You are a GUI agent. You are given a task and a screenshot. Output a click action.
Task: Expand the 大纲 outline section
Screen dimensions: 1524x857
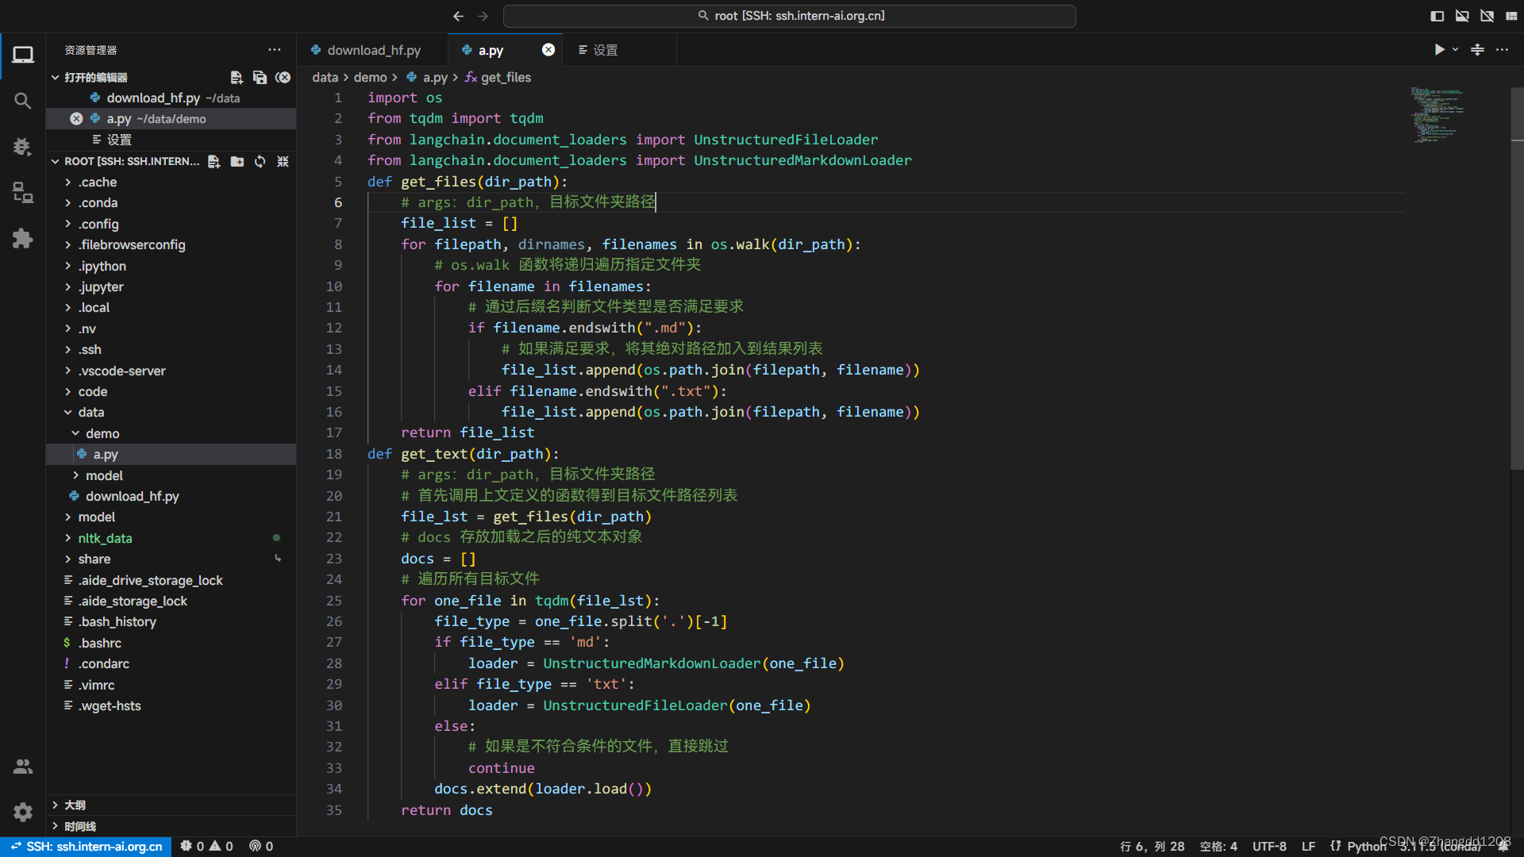tap(75, 805)
